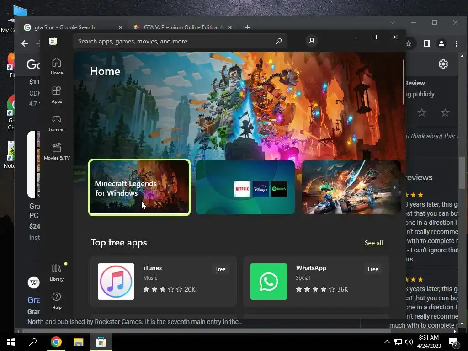This screenshot has height=351, width=468.
Task: Click the Wikipedia icon in Google results
Action: 34,282
